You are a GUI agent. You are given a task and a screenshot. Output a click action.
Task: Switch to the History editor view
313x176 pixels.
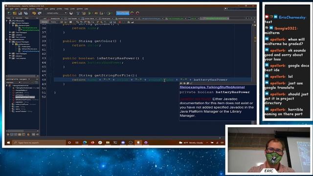coord(53,22)
